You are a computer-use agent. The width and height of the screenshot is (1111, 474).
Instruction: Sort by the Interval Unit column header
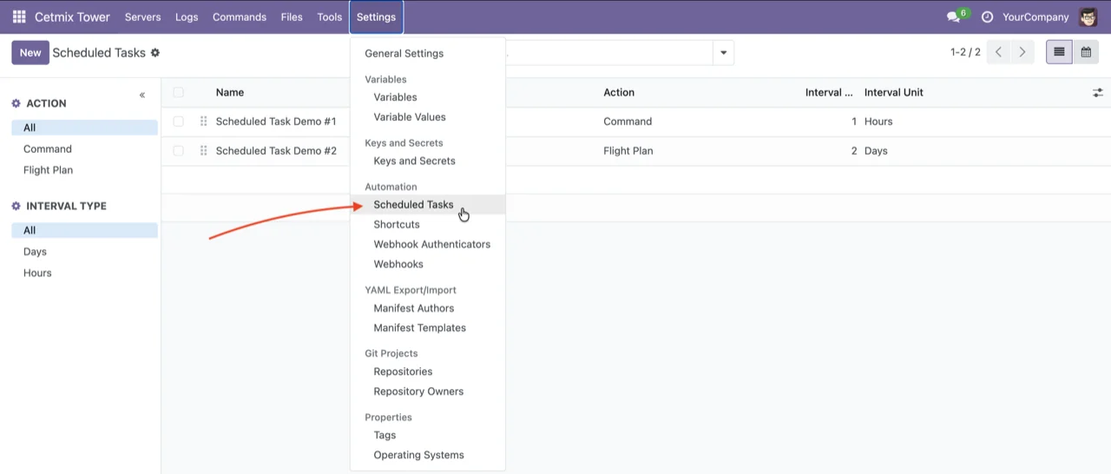(x=894, y=92)
